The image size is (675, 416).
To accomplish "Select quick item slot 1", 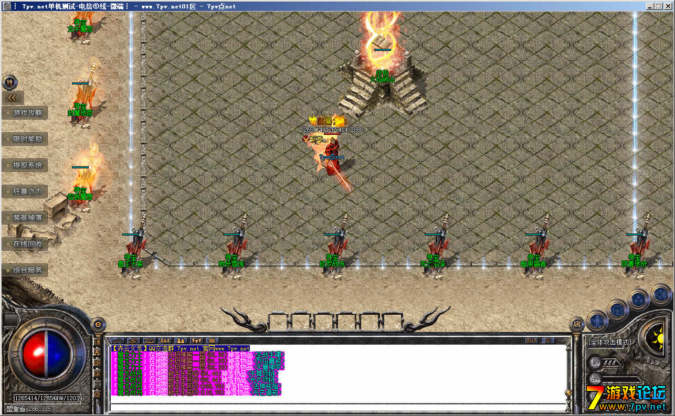I will click(277, 321).
